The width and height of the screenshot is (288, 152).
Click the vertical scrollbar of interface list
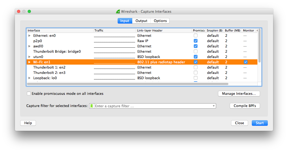click(260, 46)
